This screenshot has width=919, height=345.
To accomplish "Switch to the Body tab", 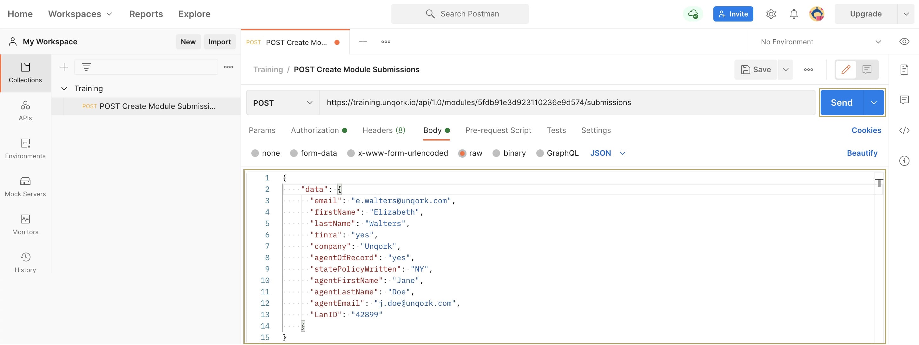I will coord(436,130).
